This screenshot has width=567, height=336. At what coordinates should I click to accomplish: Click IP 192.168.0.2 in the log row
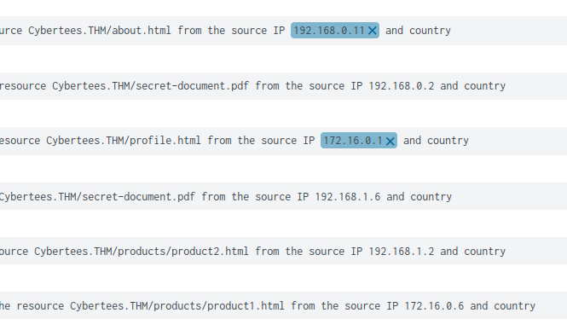(401, 86)
